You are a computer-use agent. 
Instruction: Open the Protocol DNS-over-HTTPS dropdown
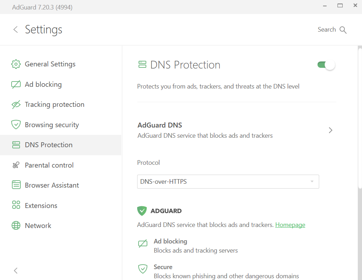coord(228,182)
